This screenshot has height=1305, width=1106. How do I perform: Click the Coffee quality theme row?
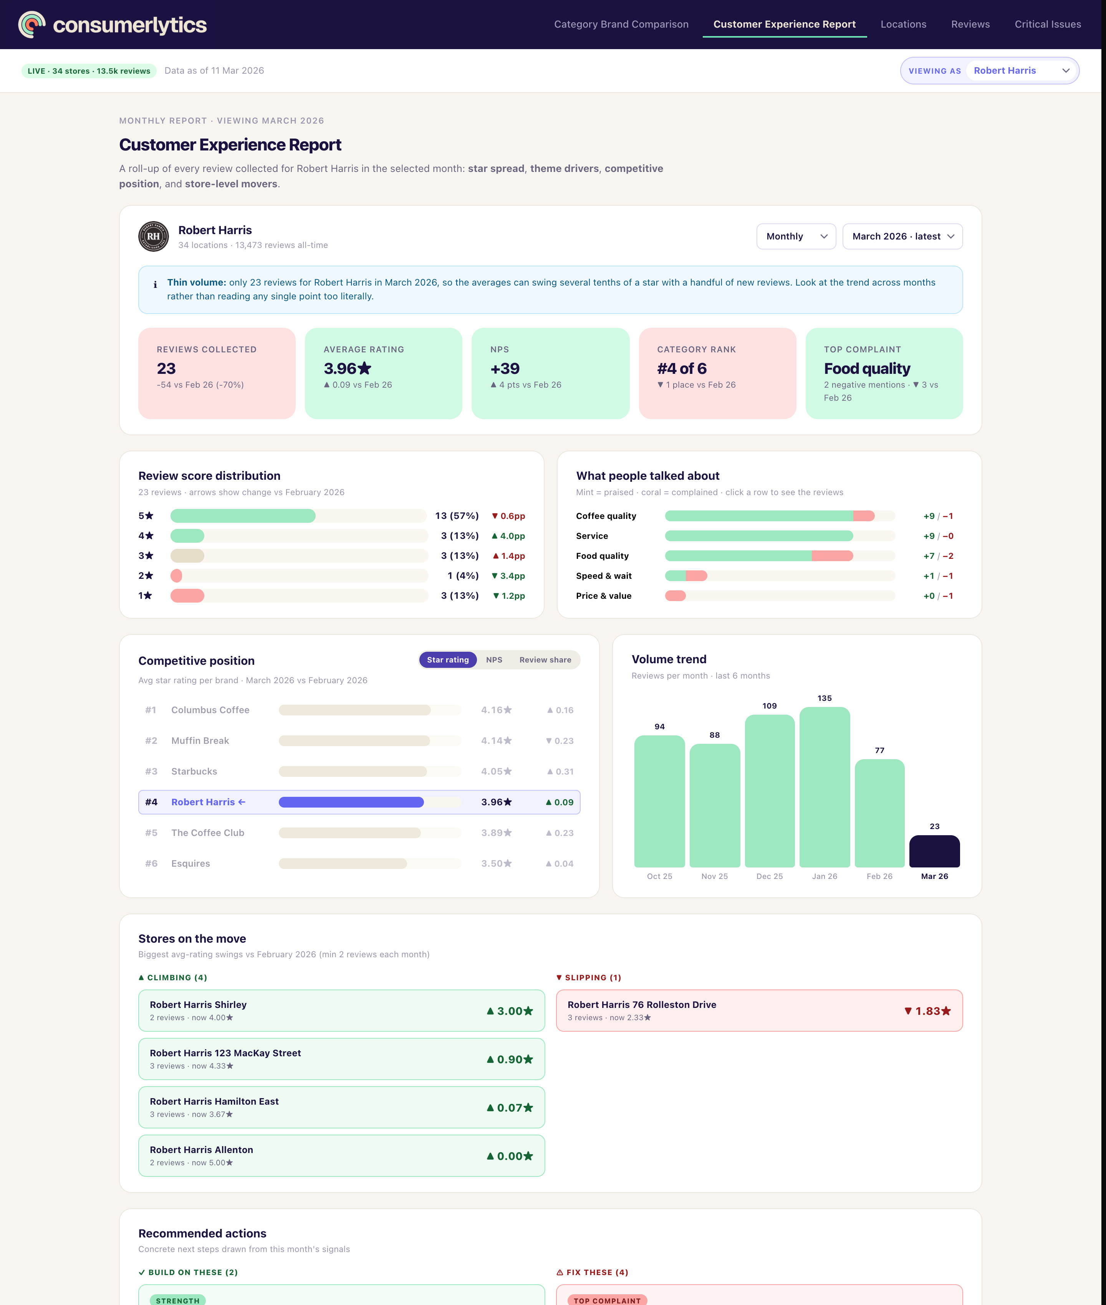(x=769, y=515)
